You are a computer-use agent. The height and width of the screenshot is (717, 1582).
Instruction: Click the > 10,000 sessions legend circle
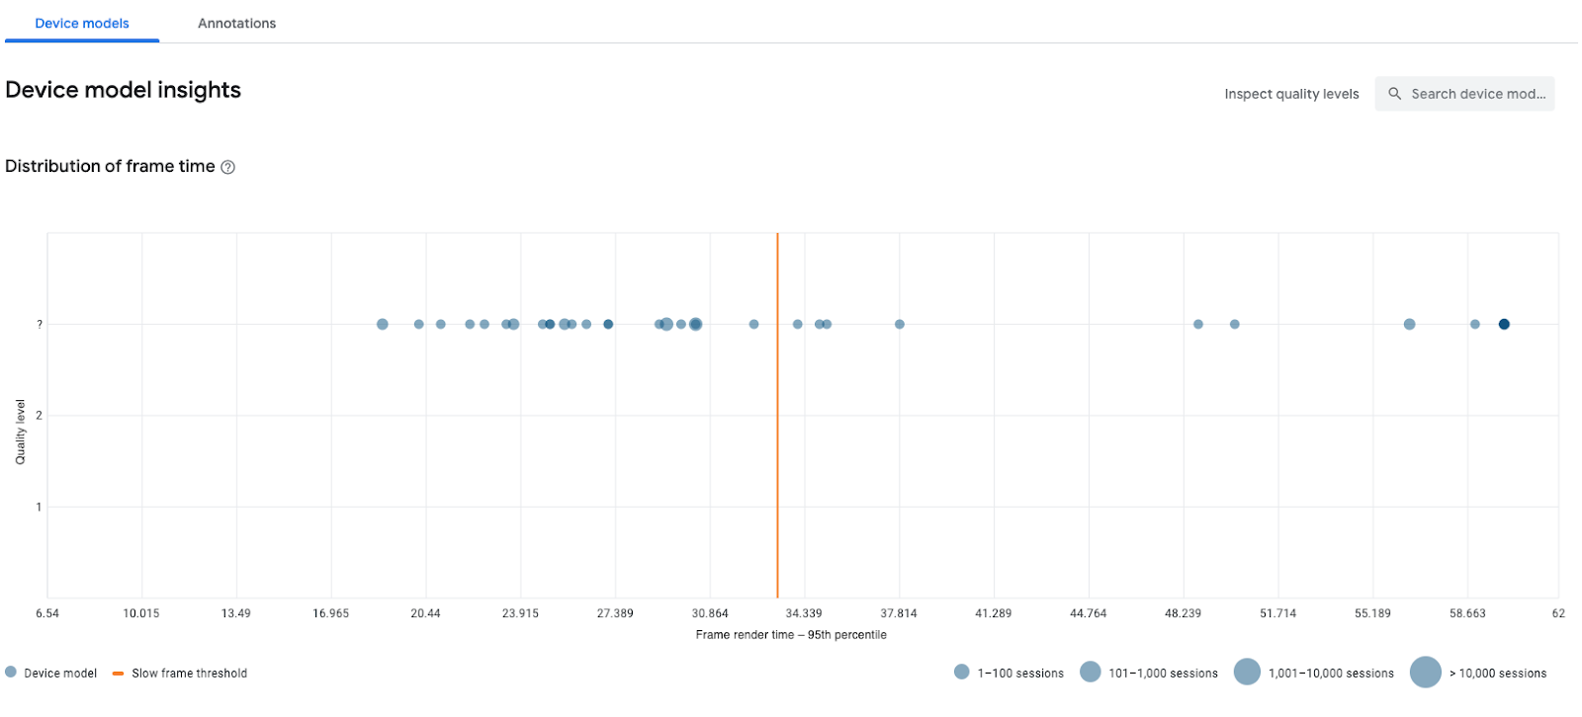pos(1425,673)
